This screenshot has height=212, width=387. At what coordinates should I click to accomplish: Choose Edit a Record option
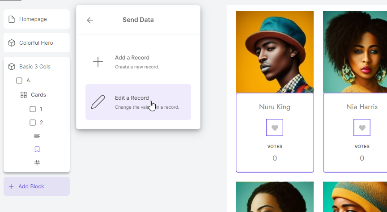pyautogui.click(x=138, y=102)
